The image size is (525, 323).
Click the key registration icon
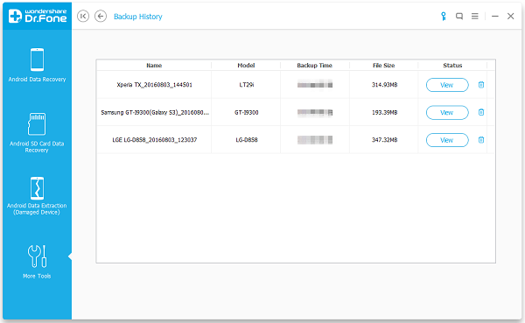point(444,16)
